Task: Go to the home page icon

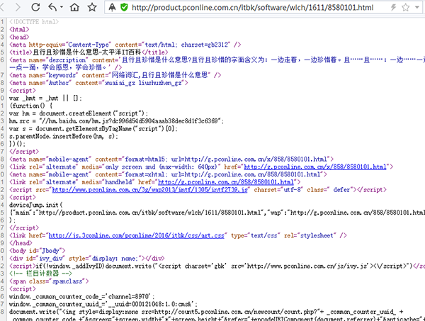Action: click(x=74, y=7)
